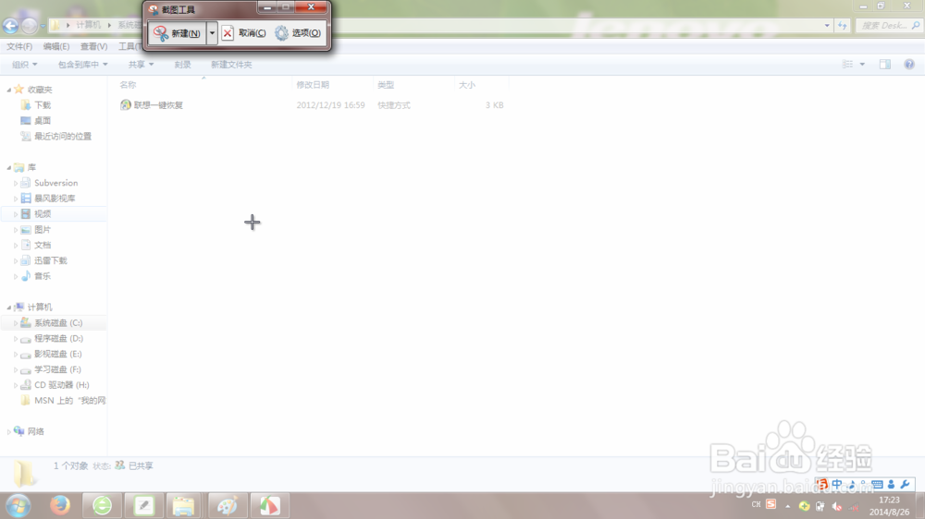Image resolution: width=925 pixels, height=519 pixels.
Task: Open Explorer help icon
Action: (909, 65)
